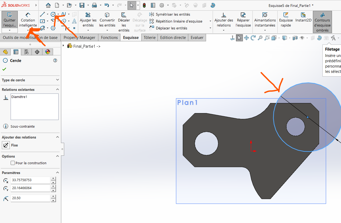Open the Options gear icon
This screenshot has height=223, width=341.
(x=162, y=5)
